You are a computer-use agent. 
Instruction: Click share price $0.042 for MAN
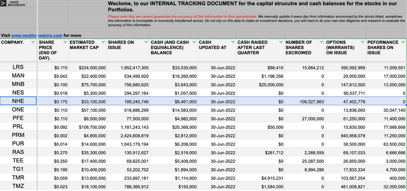61,76
